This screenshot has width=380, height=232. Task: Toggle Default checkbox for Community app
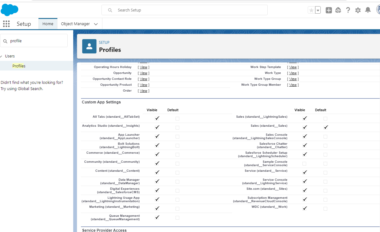coord(177,164)
